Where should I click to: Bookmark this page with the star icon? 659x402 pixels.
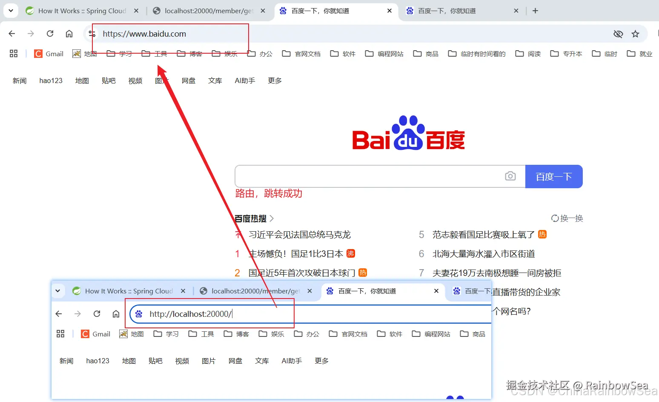(x=636, y=34)
